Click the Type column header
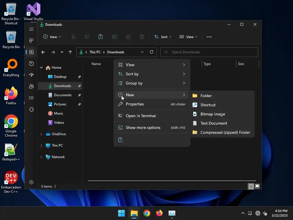This screenshot has height=220, width=293. pos(207,64)
